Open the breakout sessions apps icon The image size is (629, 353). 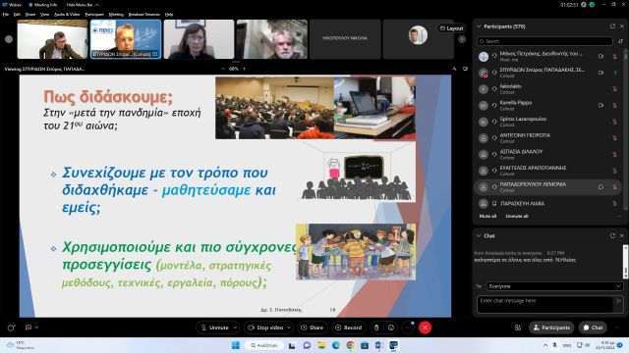click(x=518, y=328)
